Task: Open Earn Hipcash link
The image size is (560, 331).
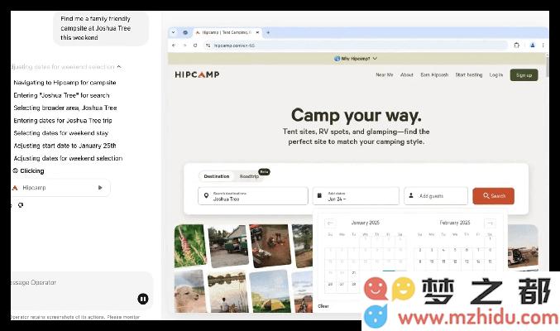Action: [434, 74]
